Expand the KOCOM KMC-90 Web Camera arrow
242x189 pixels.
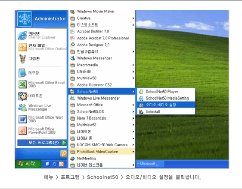point(133,145)
